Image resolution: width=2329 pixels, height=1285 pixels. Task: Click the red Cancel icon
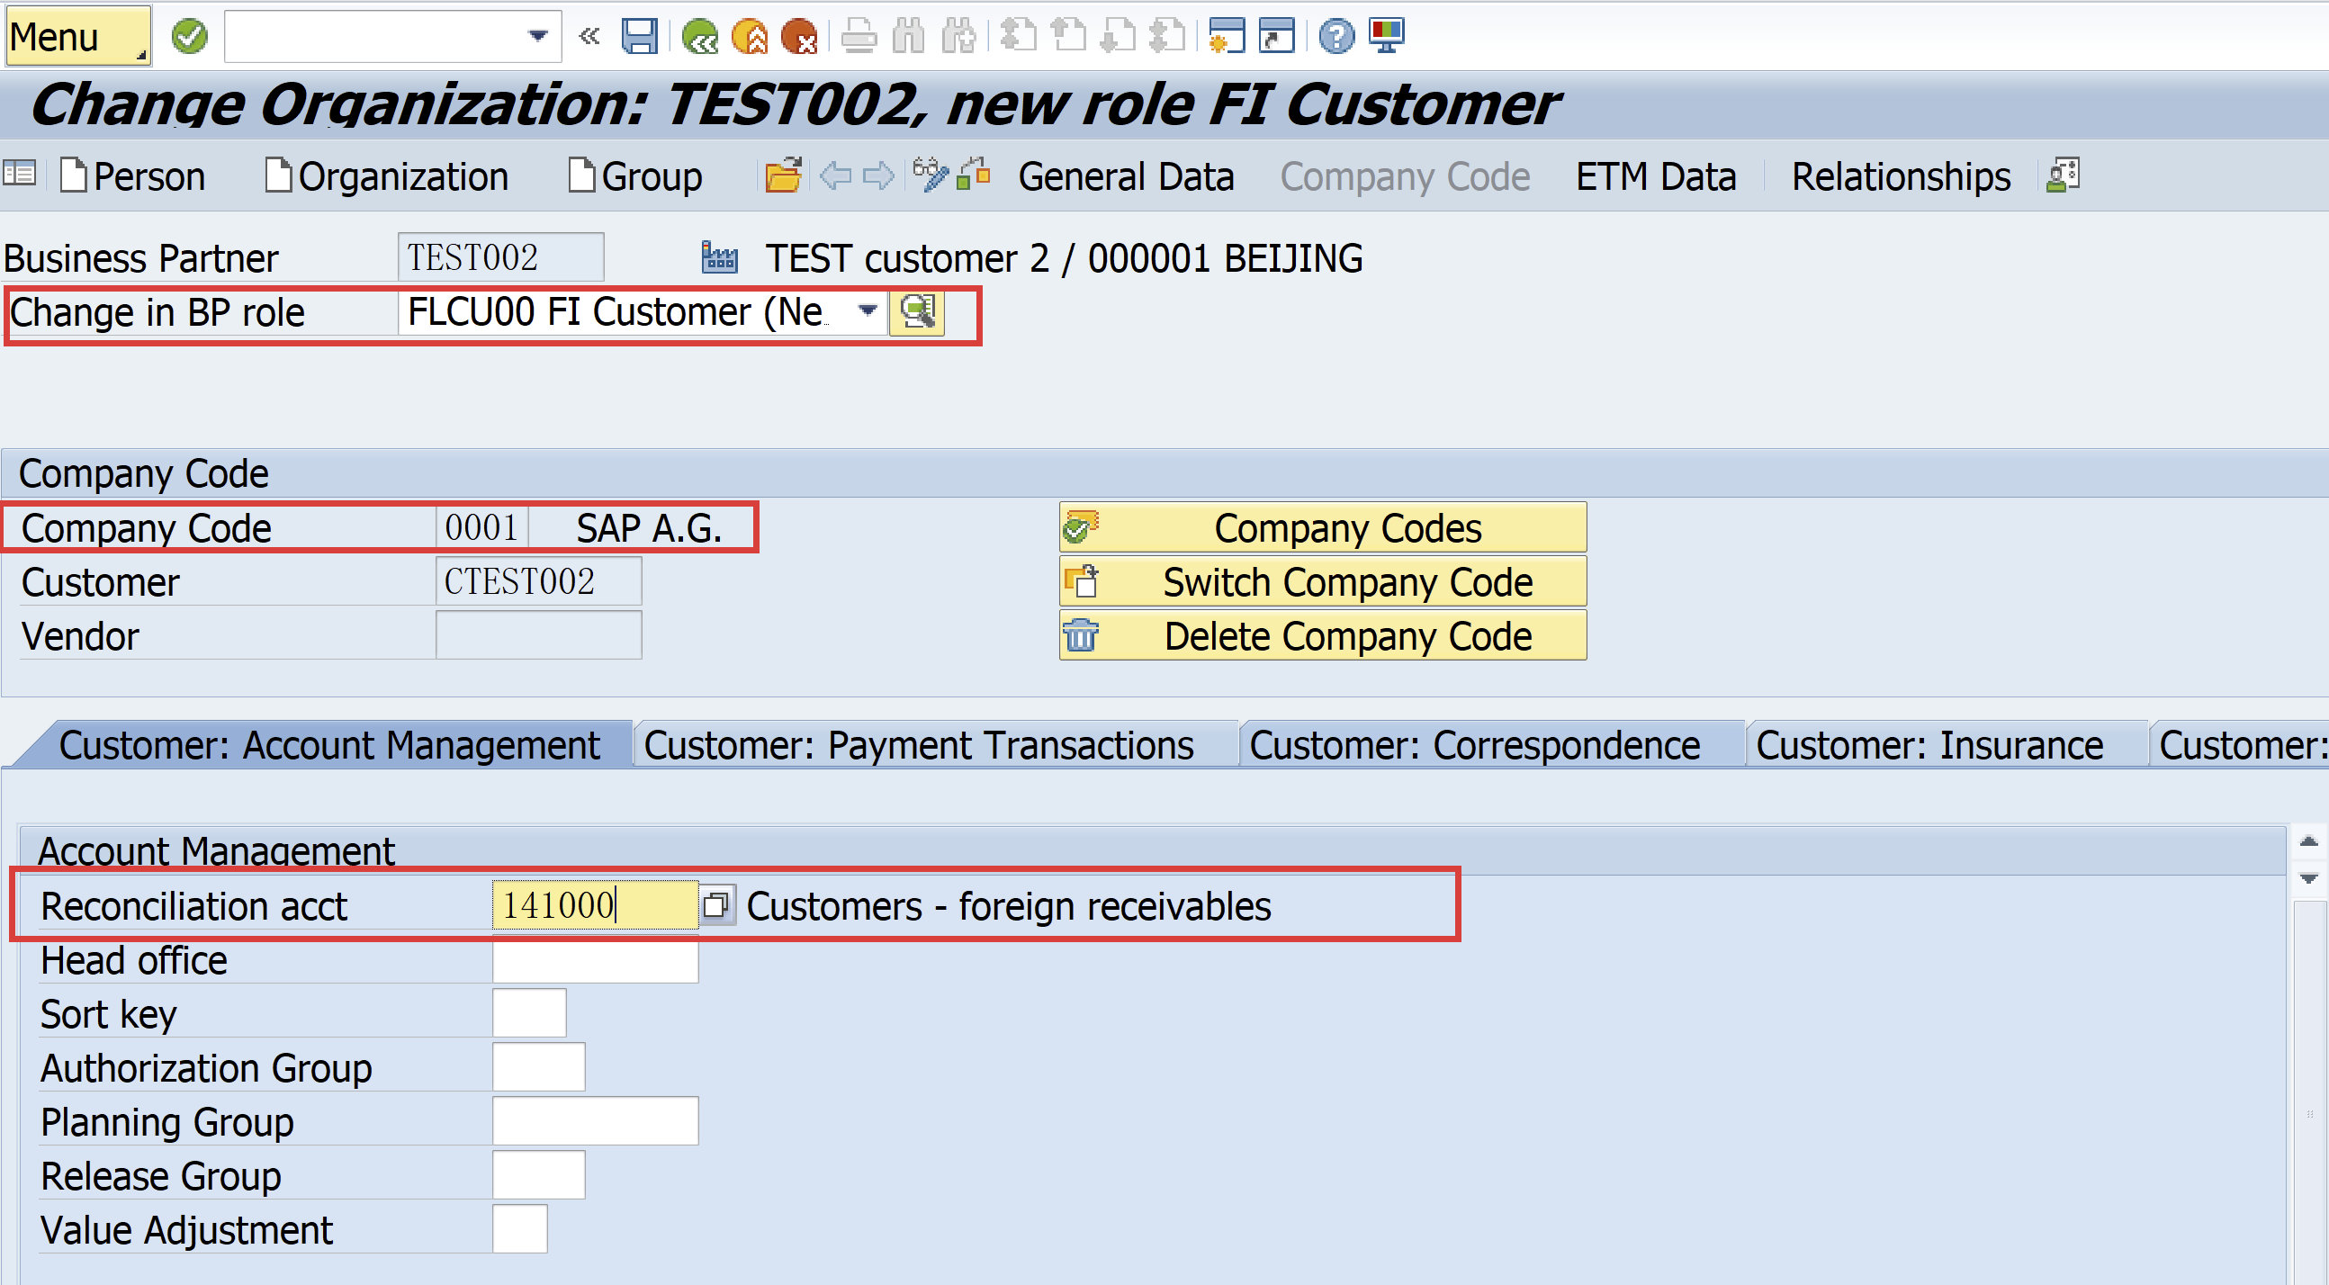pyautogui.click(x=799, y=36)
